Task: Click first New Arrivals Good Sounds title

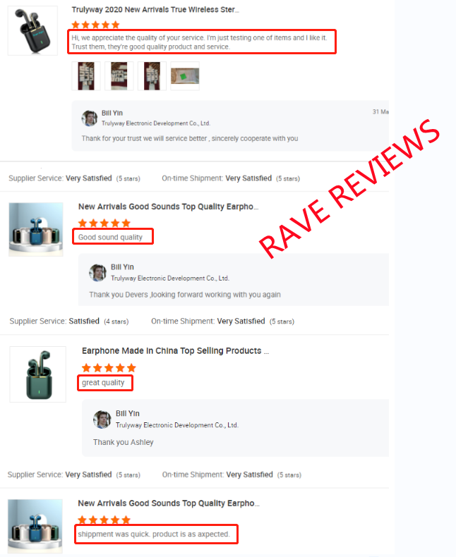Action: pyautogui.click(x=168, y=207)
